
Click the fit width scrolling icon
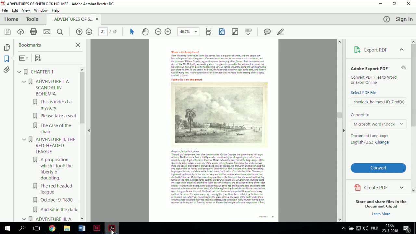pyautogui.click(x=209, y=32)
